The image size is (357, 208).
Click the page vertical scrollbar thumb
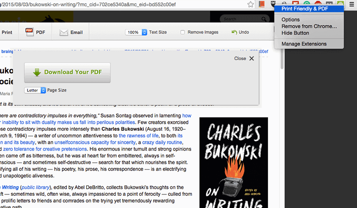(282, 59)
